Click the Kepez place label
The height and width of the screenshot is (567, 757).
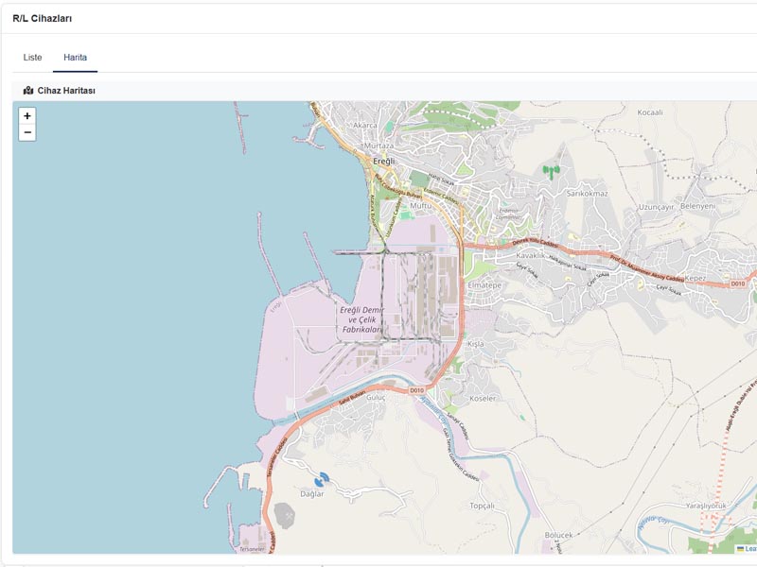coord(695,278)
